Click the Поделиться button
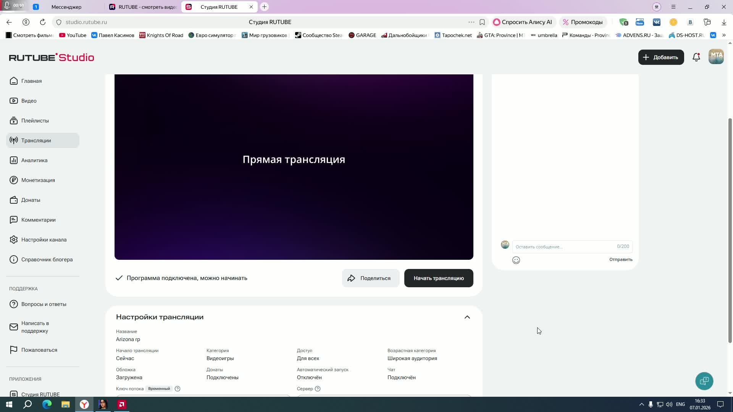Screen dimensions: 733x412 pos(370,278)
